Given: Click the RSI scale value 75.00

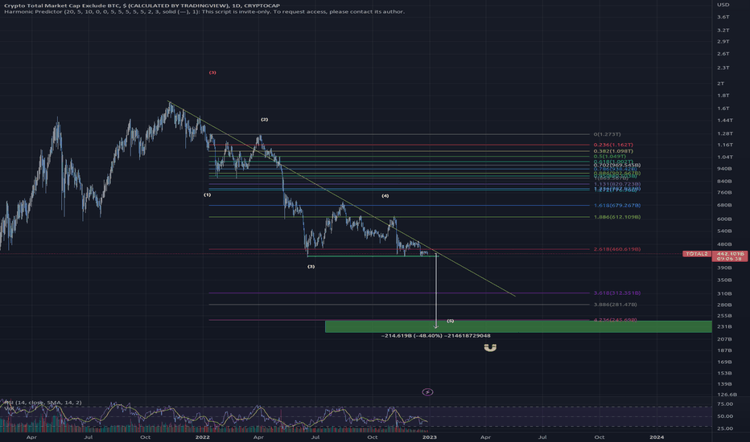Looking at the screenshot, I should 725,403.
